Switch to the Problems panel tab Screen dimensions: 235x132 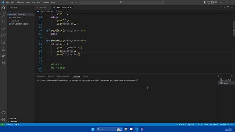[41, 76]
